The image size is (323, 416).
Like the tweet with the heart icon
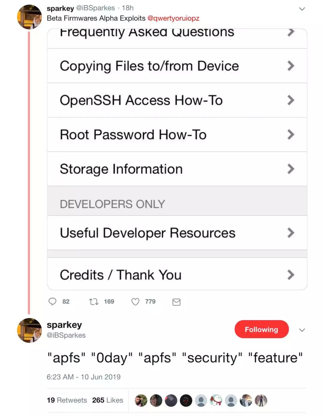tap(136, 302)
